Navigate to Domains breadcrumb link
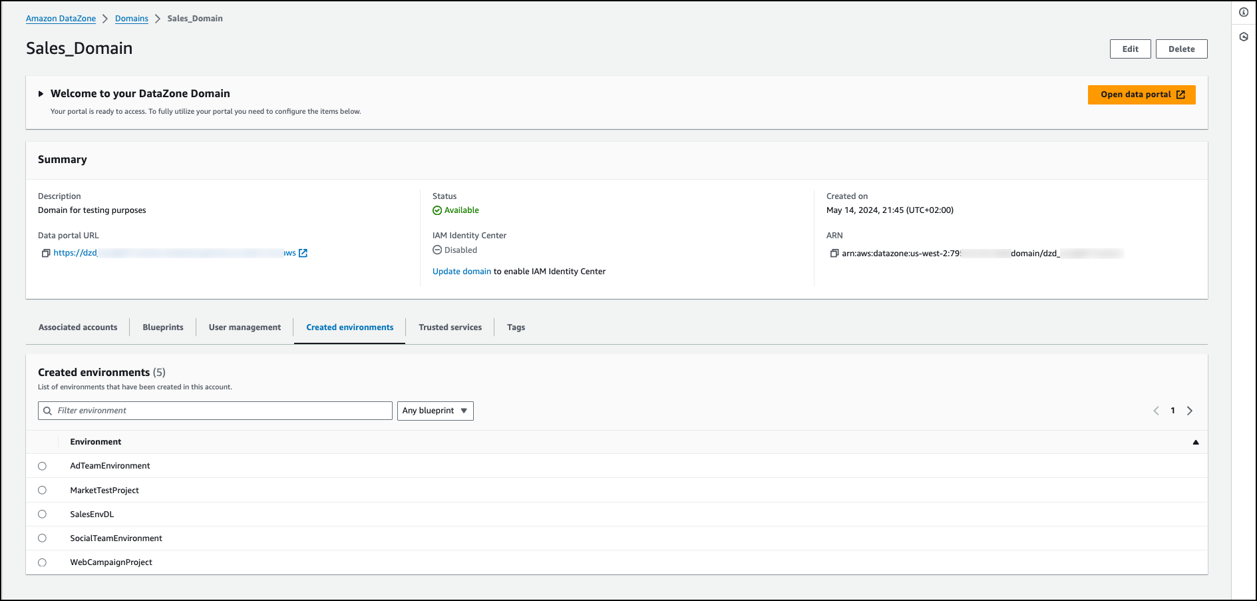 click(x=132, y=19)
